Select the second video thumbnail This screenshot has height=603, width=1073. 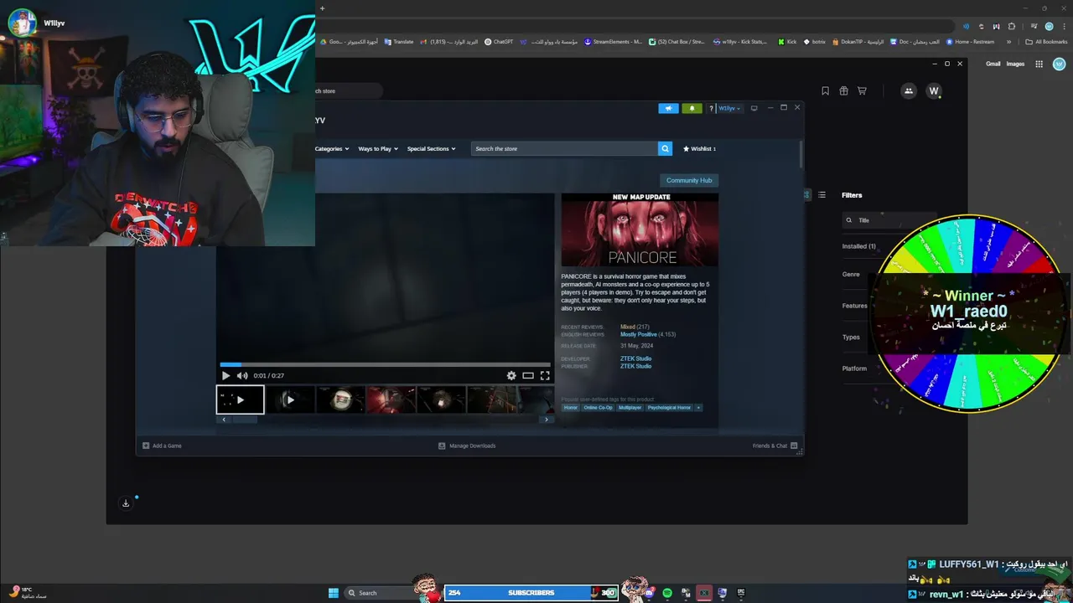[x=290, y=399]
